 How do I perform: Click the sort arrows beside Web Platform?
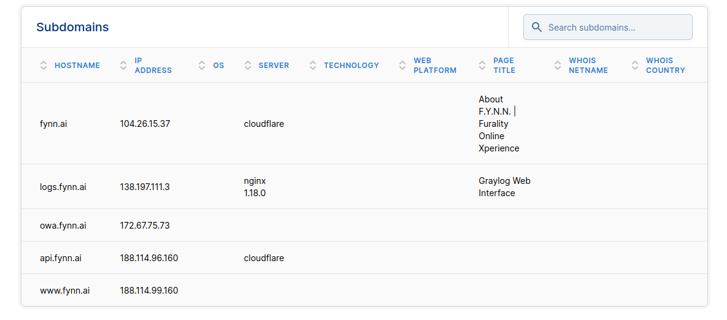402,66
